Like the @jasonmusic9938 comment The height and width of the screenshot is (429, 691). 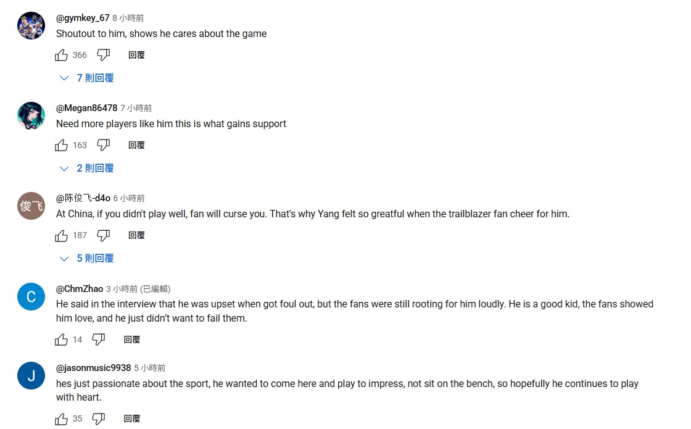tap(62, 419)
